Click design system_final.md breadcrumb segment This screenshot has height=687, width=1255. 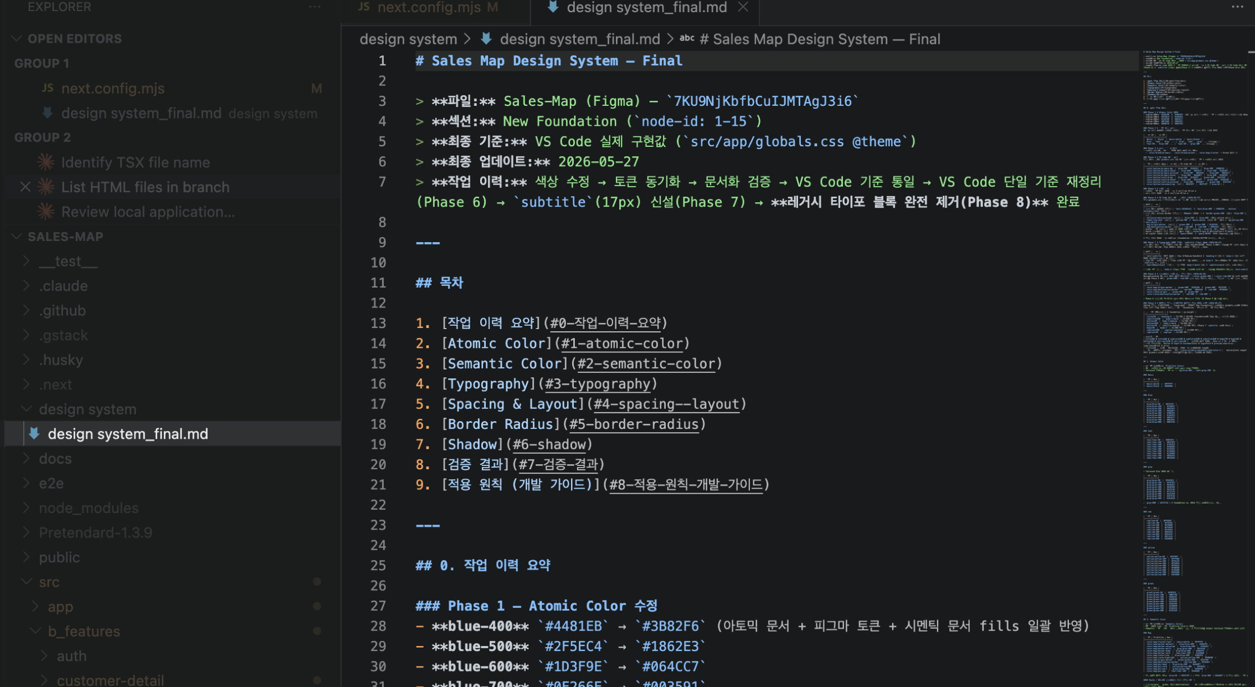580,39
